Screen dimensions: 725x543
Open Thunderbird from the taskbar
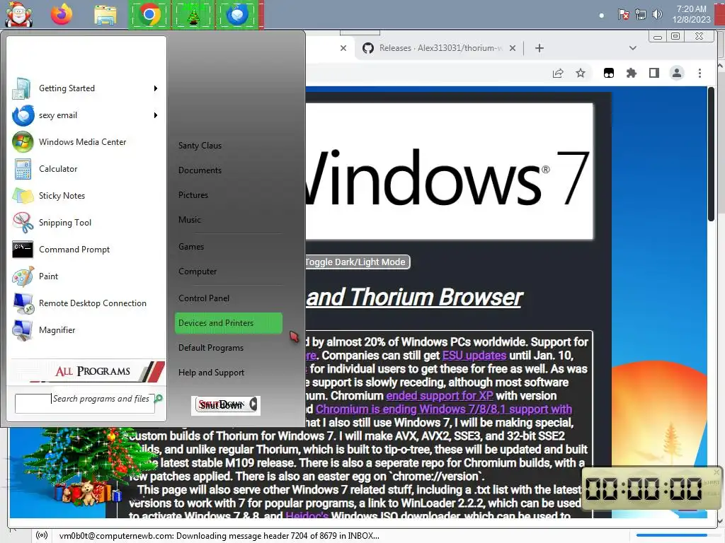click(236, 15)
